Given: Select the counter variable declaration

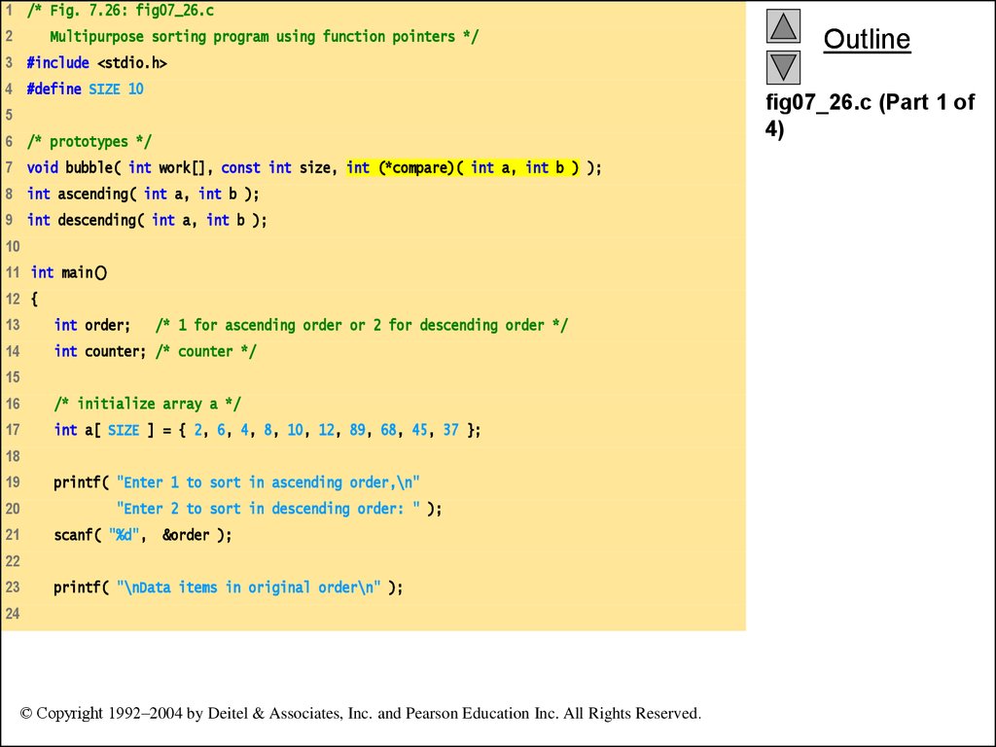Looking at the screenshot, I should pyautogui.click(x=156, y=351).
